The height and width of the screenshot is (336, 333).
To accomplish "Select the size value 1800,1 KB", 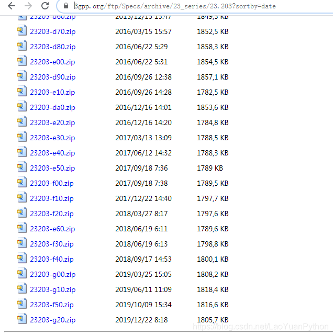I will point(213,259).
